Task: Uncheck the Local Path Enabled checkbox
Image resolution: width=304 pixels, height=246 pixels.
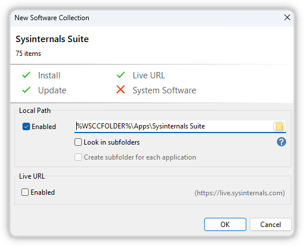Action: [x=26, y=127]
